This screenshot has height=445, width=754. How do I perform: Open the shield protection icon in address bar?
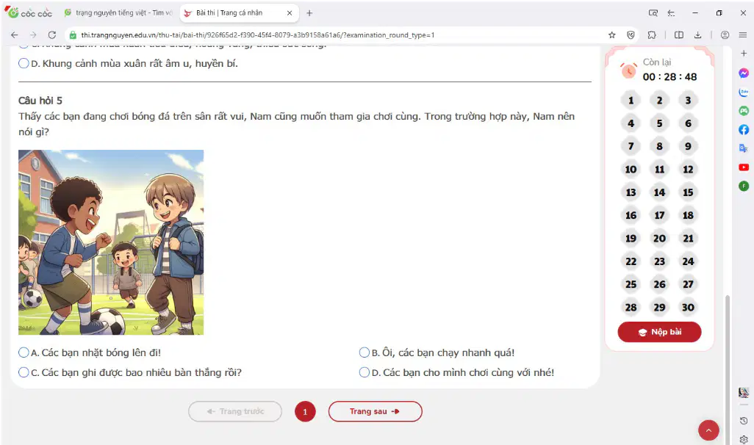coord(631,35)
